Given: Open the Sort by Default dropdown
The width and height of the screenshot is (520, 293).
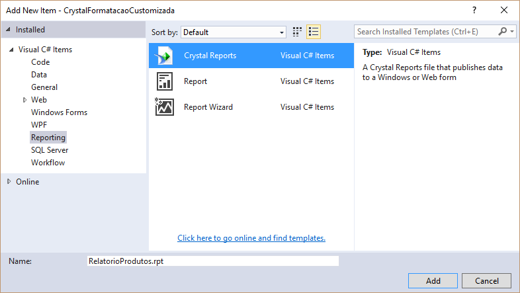Looking at the screenshot, I should tap(233, 32).
